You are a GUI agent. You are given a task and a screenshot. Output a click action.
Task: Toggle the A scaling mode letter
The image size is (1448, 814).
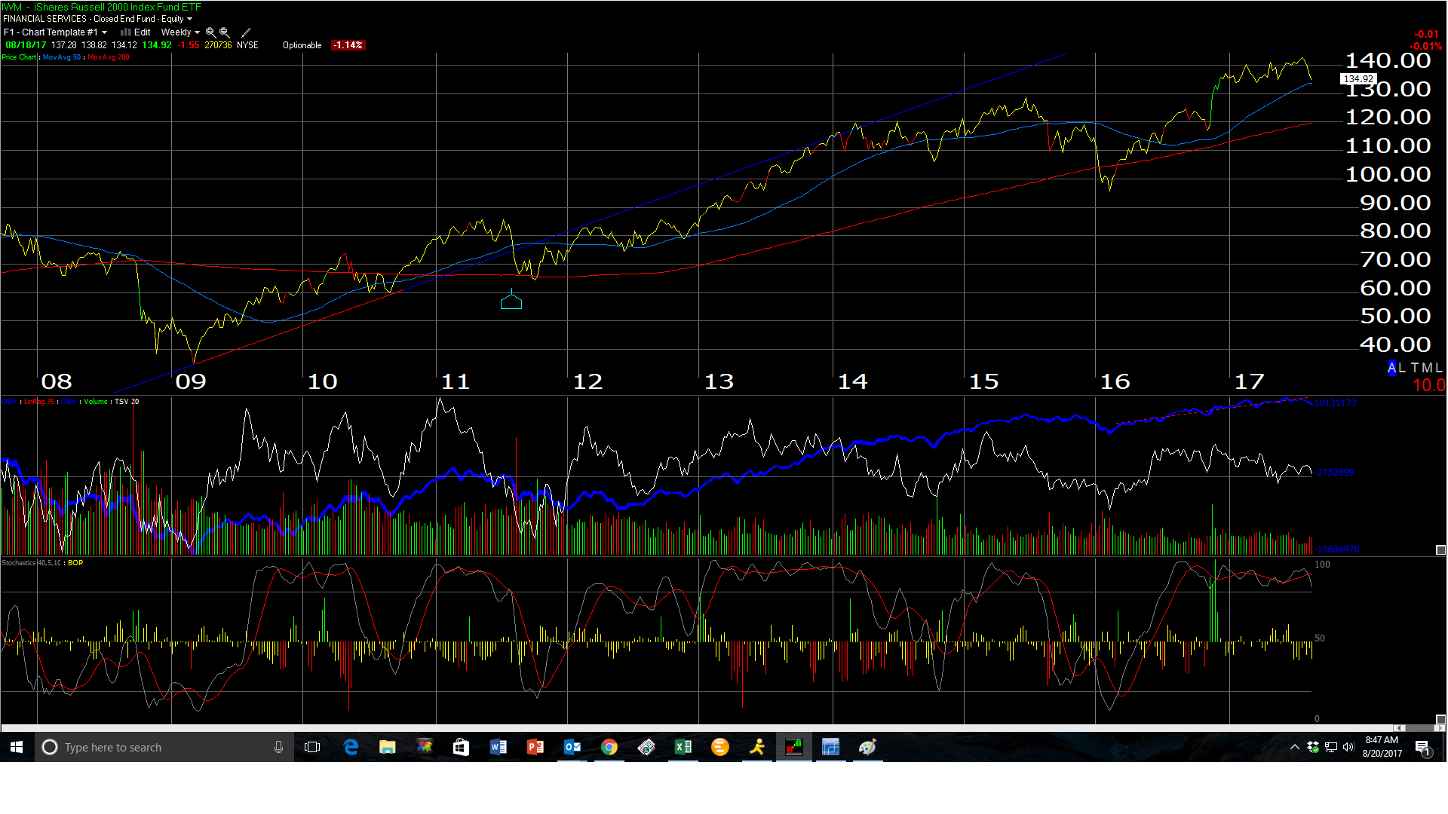[x=1392, y=368]
